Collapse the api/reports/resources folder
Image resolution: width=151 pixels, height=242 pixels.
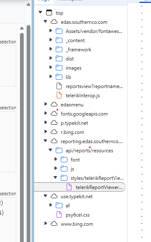[50, 150]
